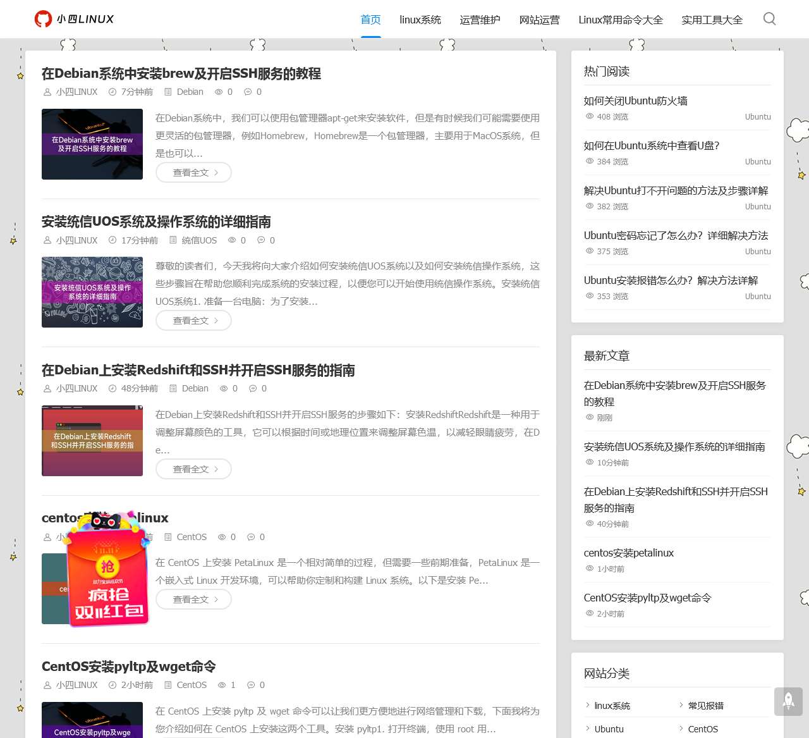The width and height of the screenshot is (809, 738).
Task: Open 统信UOS article thumbnail
Action: [x=92, y=292]
